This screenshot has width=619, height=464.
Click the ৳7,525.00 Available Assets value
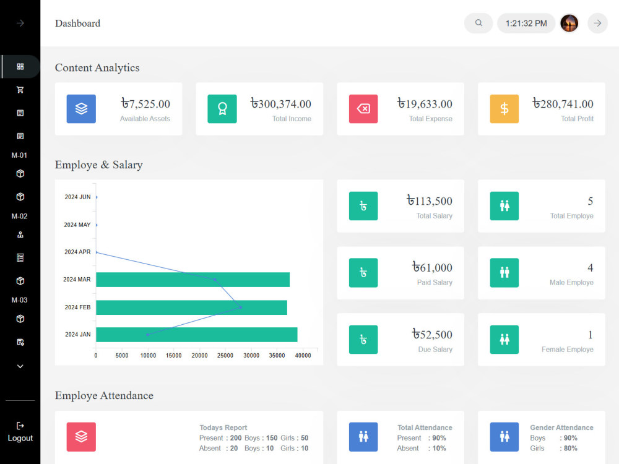click(x=145, y=104)
